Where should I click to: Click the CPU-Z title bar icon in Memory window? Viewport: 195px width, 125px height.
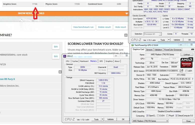pos(65,56)
